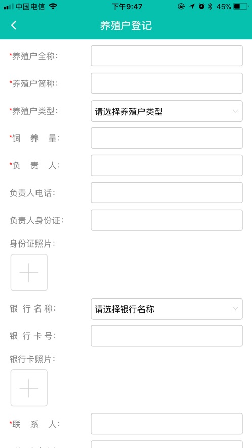Focus the 养殖户简称 input field
This screenshot has width=252, height=448.
[167, 83]
